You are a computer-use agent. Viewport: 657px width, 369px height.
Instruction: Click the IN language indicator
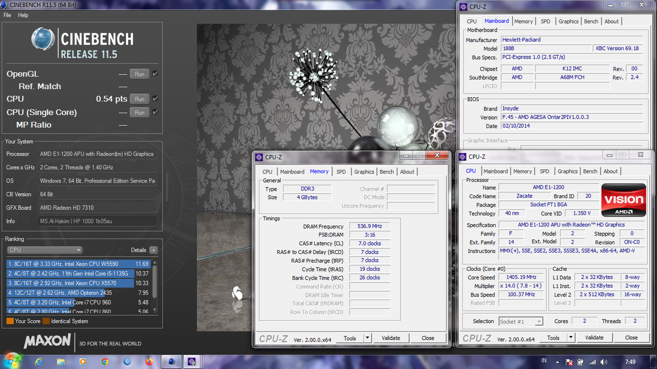(x=544, y=360)
